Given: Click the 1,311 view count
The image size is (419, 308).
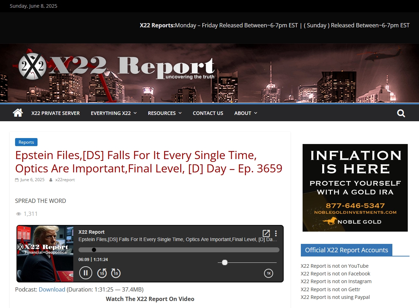Looking at the screenshot, I should 31,214.
